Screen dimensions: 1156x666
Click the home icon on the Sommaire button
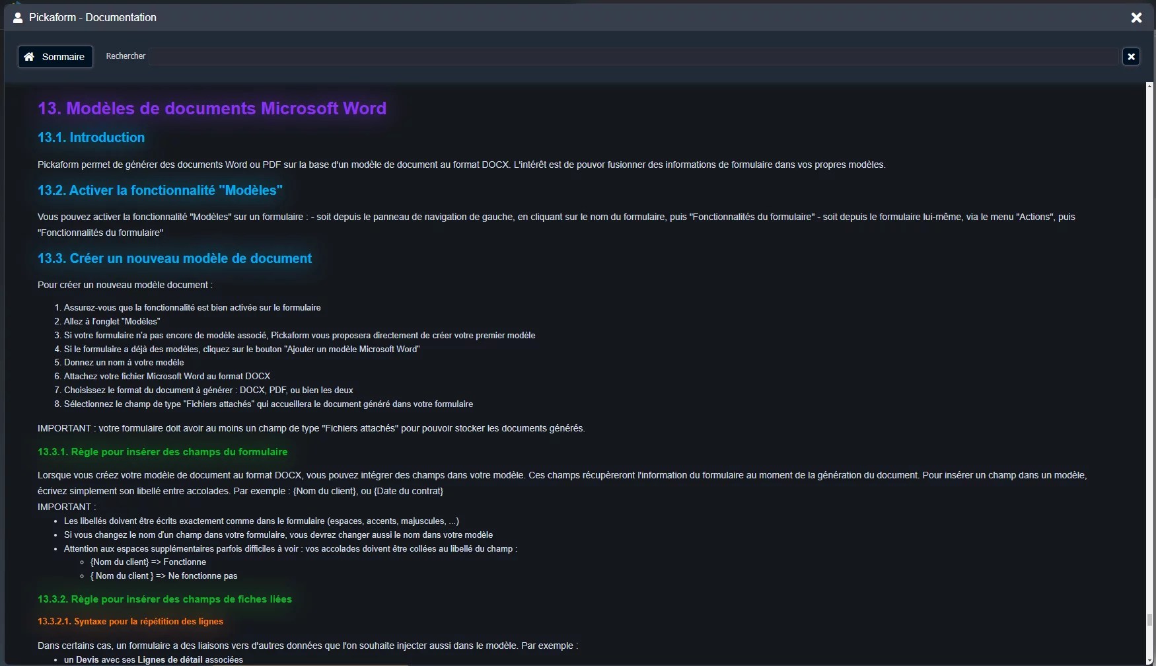pos(28,57)
